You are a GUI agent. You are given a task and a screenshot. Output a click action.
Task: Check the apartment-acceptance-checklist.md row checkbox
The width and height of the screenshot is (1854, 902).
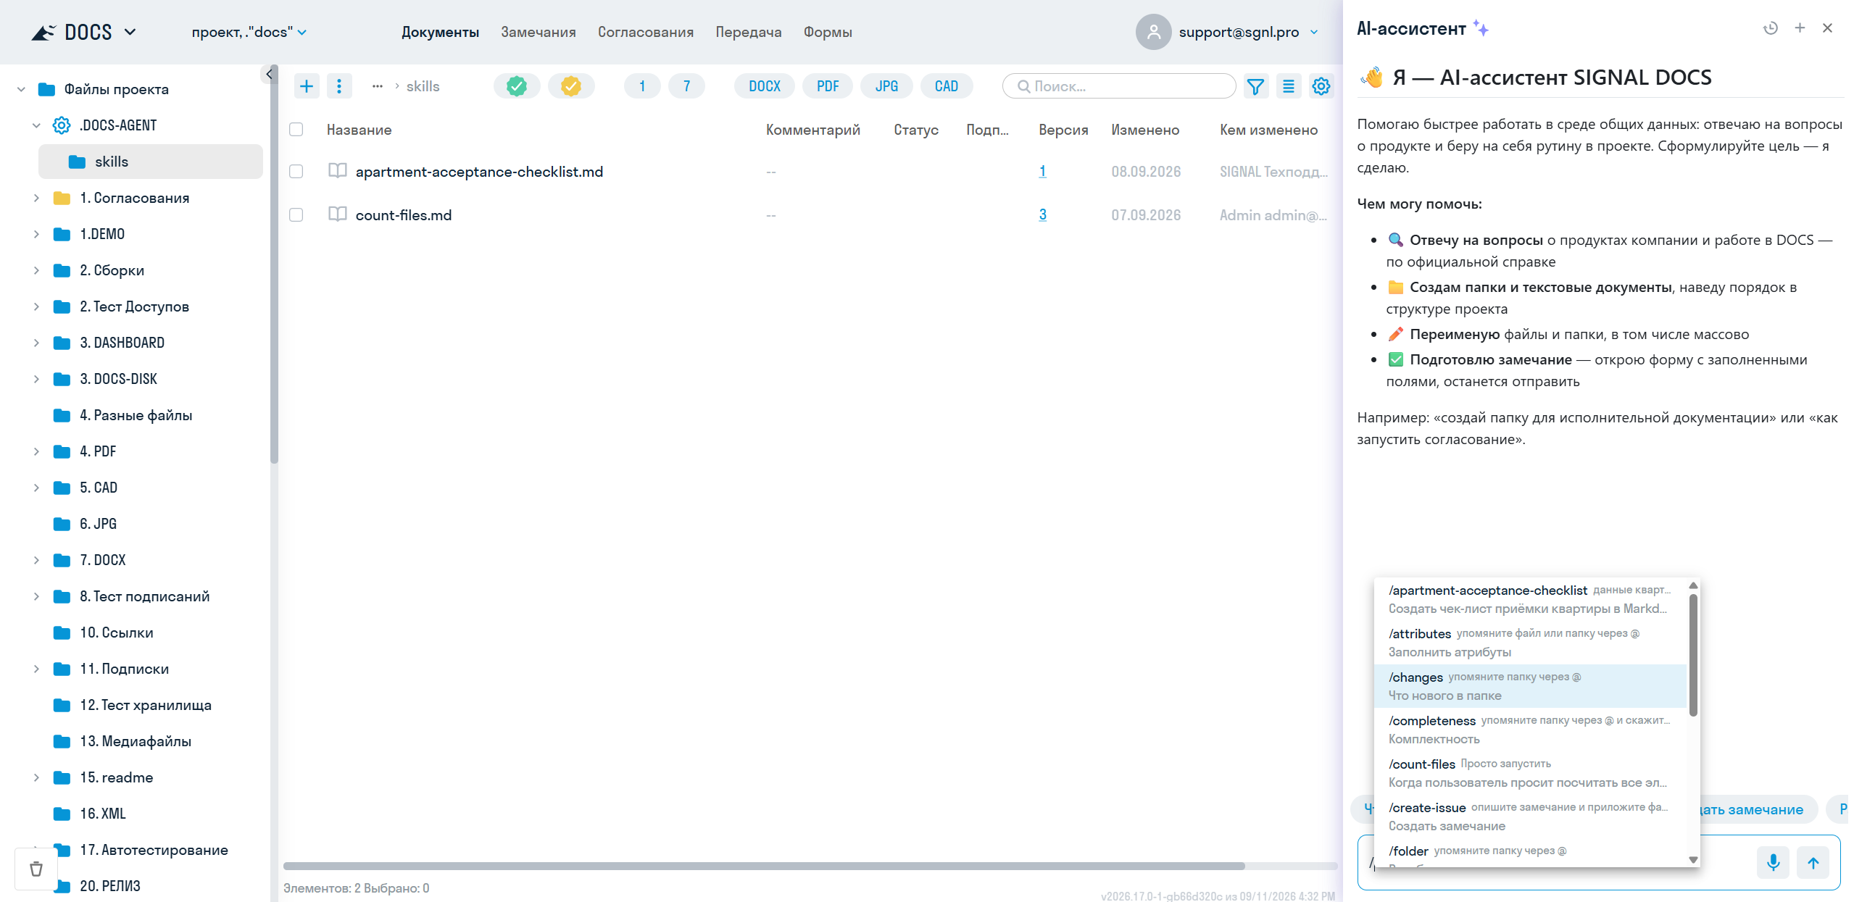point(296,172)
